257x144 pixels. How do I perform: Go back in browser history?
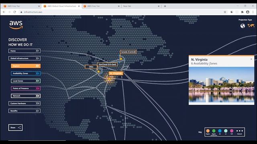click(x=4, y=12)
